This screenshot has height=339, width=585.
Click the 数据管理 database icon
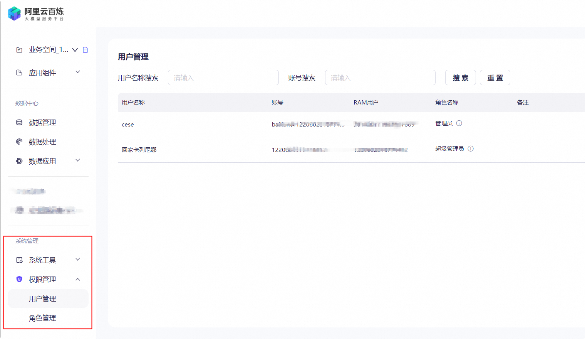pos(19,122)
